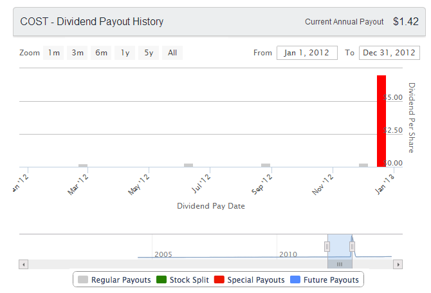This screenshot has width=431, height=293.
Task: Switch chart to 5y zoom
Action: [149, 53]
